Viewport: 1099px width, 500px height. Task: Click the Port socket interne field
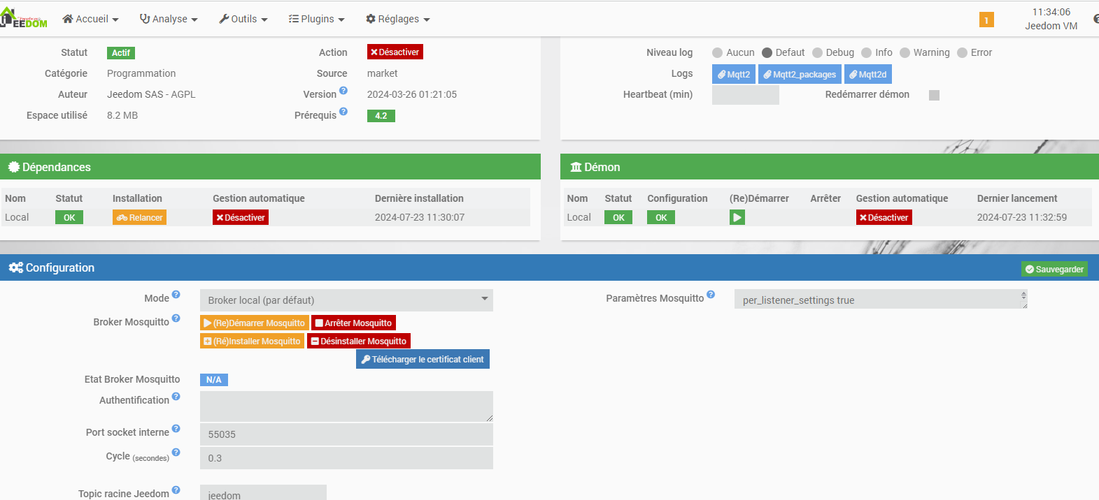[x=346, y=434]
